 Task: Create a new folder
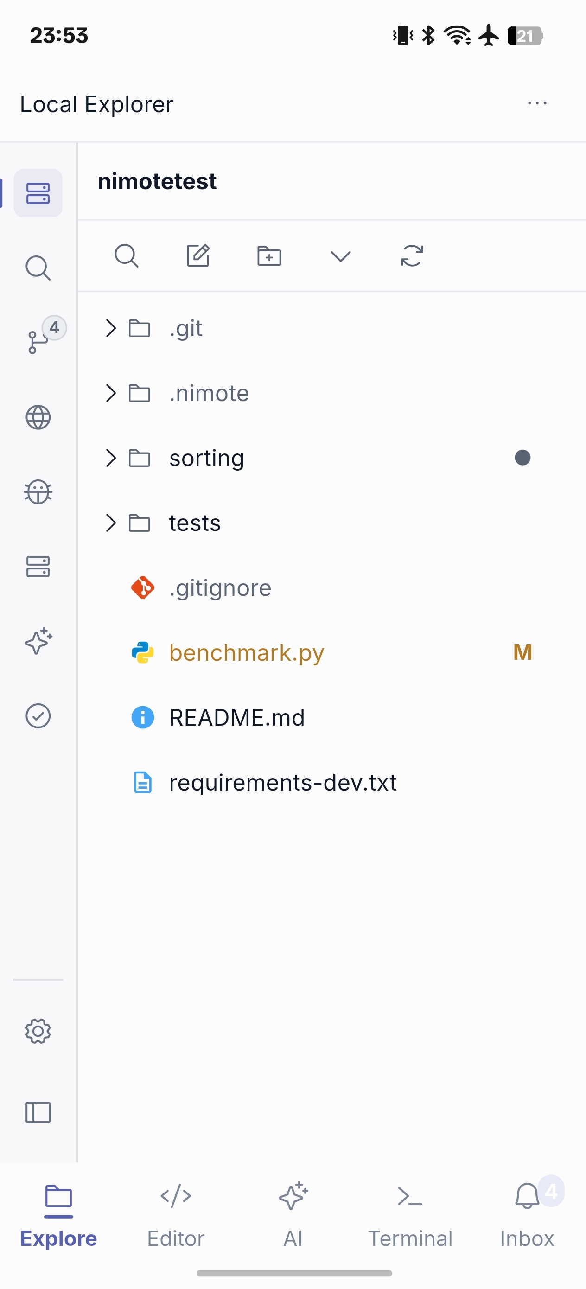[x=269, y=256]
